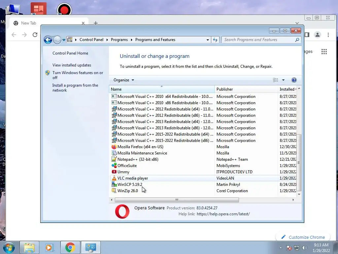Click the back arrow in Programs and Features

click(x=48, y=40)
